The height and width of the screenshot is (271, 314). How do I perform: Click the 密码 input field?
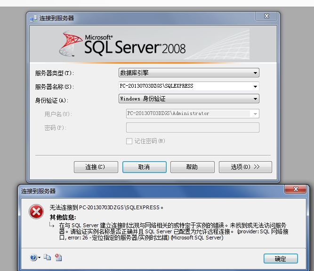[193, 127]
